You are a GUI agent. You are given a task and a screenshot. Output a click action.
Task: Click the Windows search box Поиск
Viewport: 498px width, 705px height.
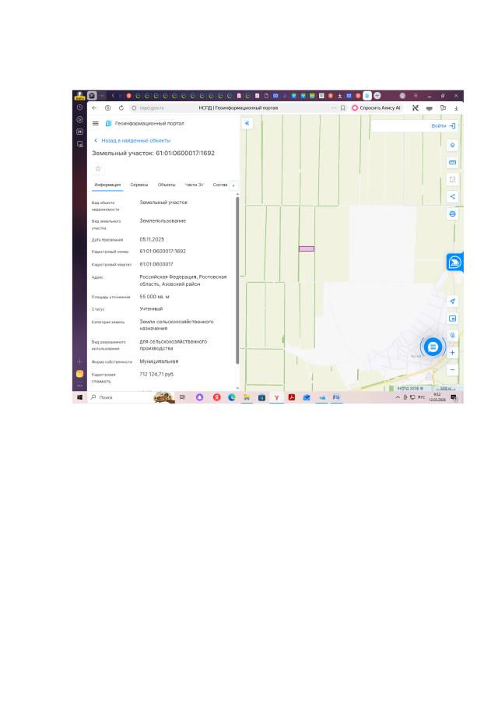[x=121, y=397]
